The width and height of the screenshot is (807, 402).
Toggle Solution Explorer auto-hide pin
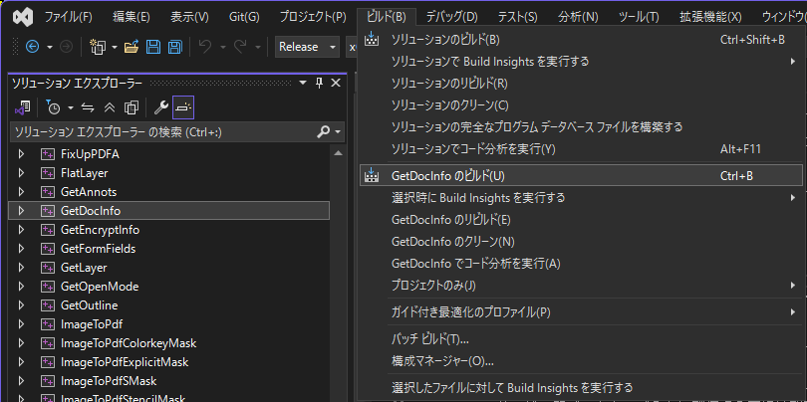319,83
